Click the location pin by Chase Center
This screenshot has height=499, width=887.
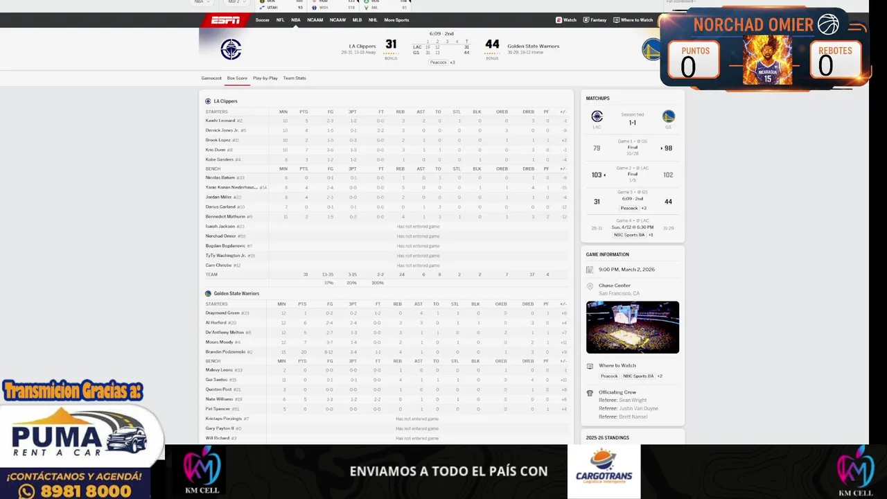pyautogui.click(x=590, y=286)
